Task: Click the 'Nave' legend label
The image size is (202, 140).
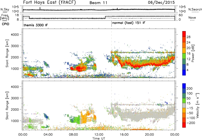Action: 192,17
